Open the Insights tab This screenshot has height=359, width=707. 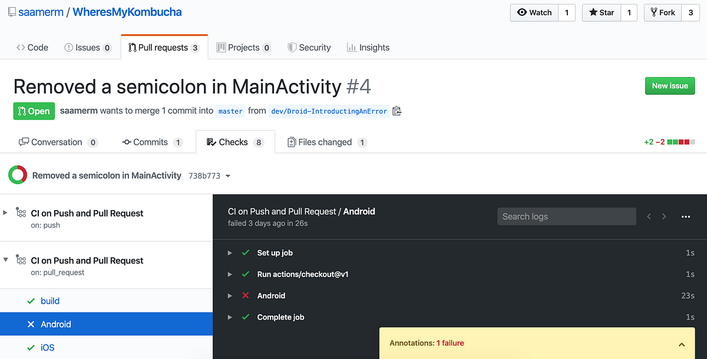coord(368,48)
